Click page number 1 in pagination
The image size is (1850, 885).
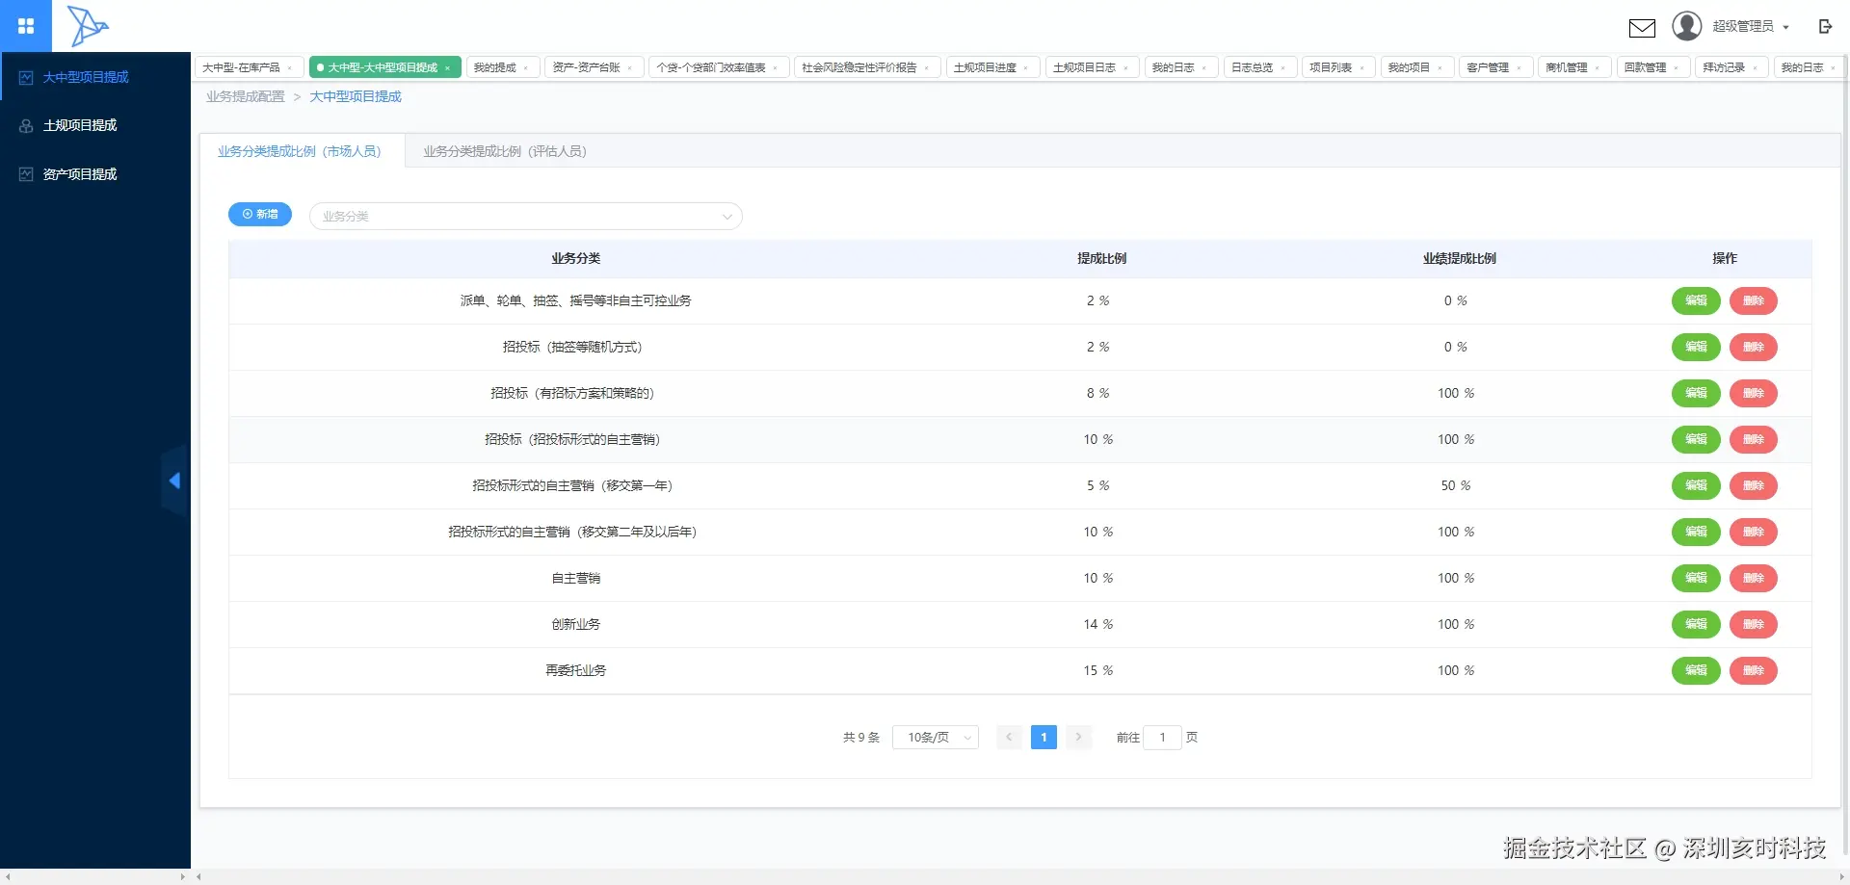[x=1044, y=737]
